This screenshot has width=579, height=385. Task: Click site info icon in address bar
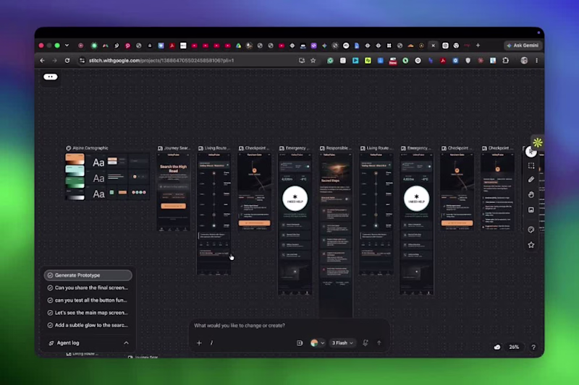point(82,61)
